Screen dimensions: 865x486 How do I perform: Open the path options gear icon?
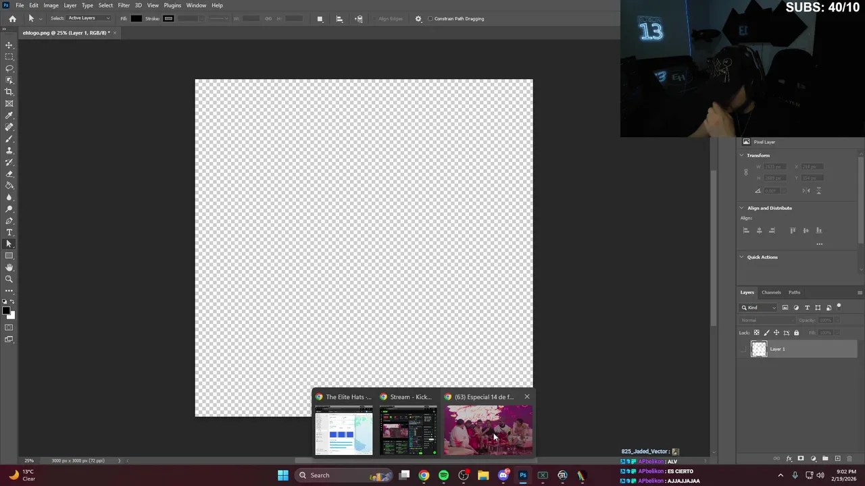click(418, 19)
